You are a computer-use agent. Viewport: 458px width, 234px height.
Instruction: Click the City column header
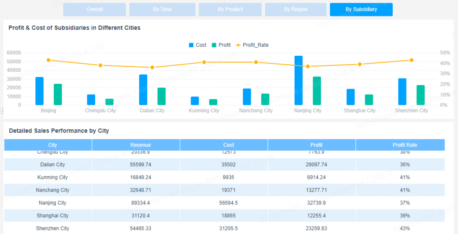48,145
